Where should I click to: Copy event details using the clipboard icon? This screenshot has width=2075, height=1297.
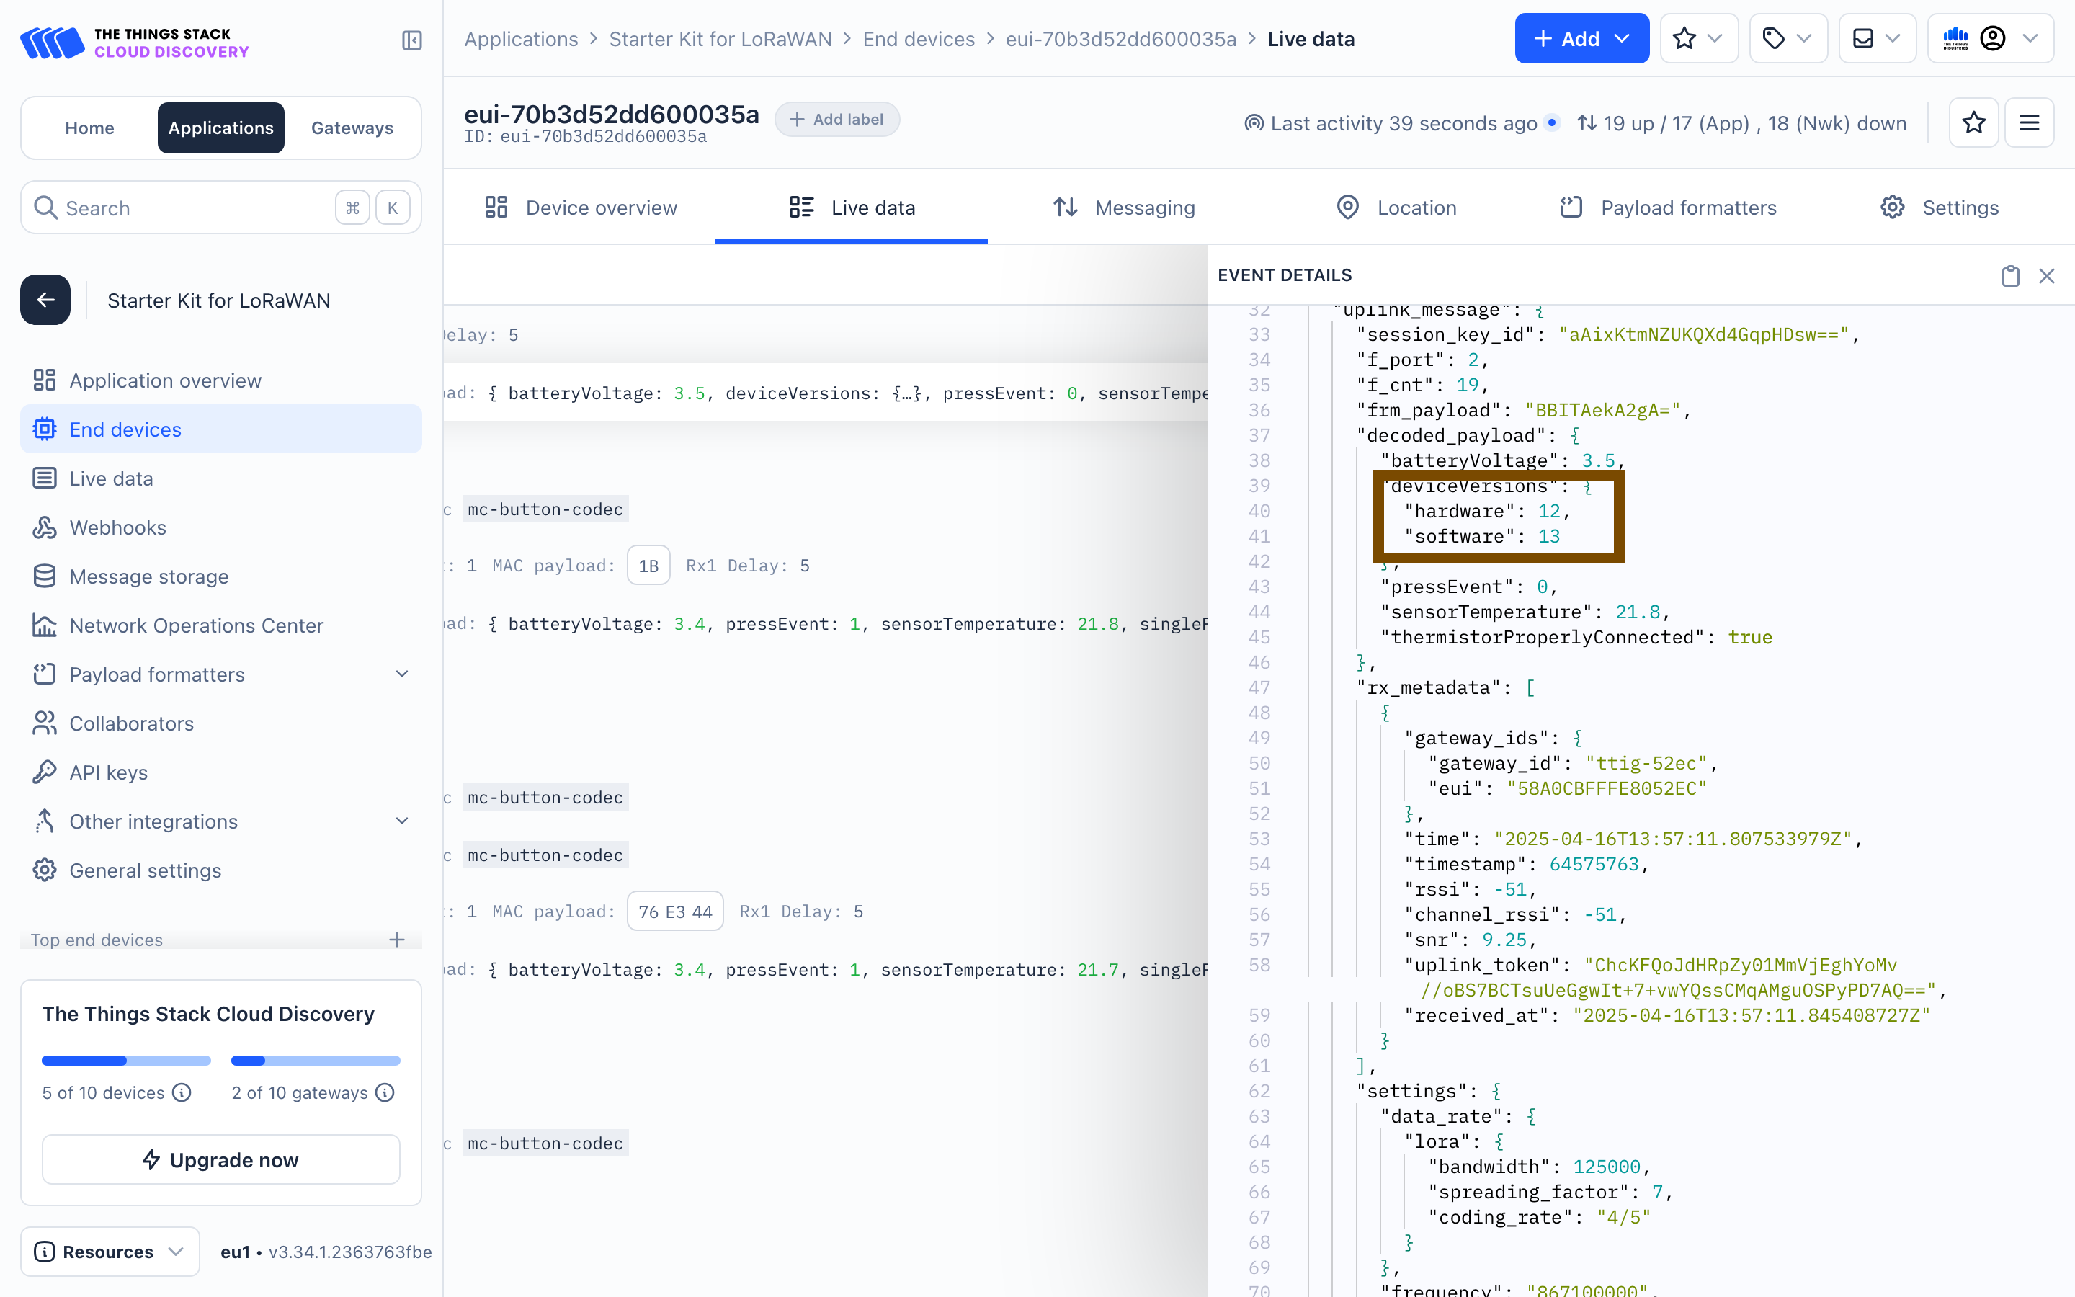click(x=2010, y=275)
